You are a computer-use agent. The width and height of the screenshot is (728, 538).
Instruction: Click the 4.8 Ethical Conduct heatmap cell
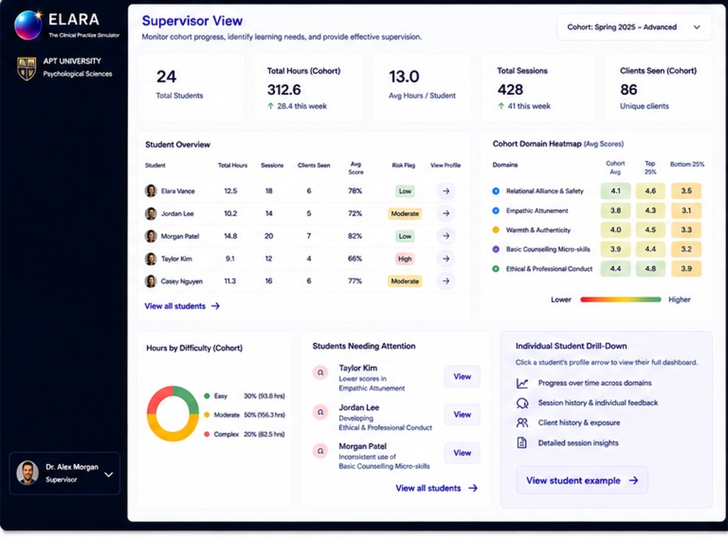click(650, 269)
